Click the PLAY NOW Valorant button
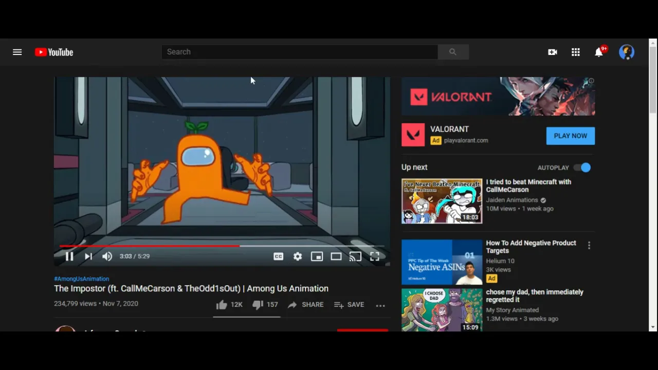 click(571, 136)
